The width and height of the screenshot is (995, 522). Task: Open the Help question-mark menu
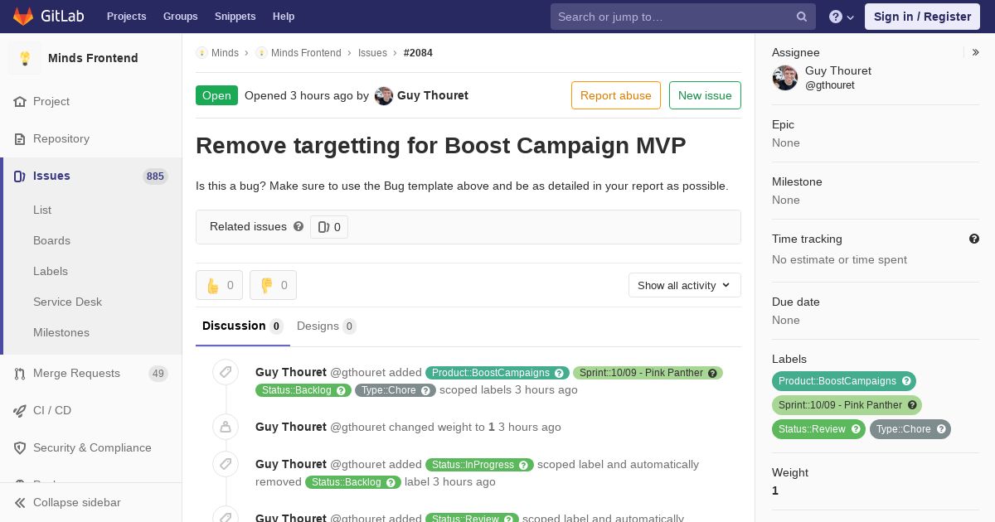point(842,17)
